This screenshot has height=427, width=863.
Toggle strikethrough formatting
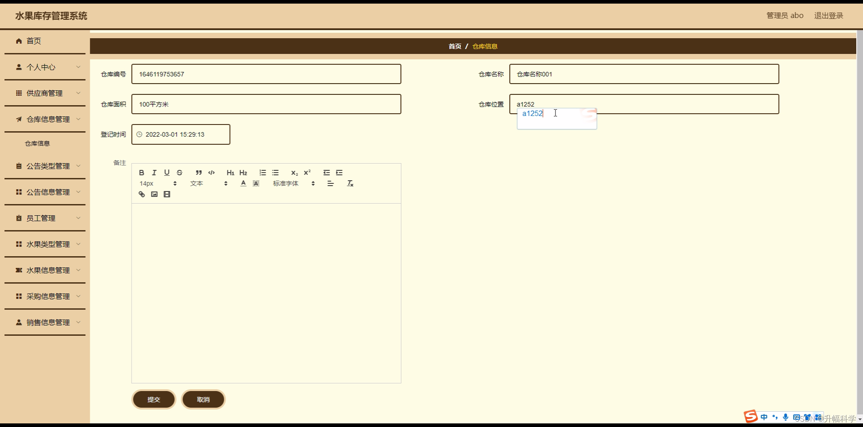tap(179, 173)
